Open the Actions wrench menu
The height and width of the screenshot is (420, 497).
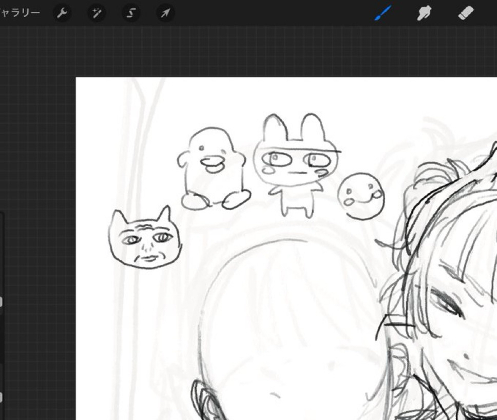62,13
